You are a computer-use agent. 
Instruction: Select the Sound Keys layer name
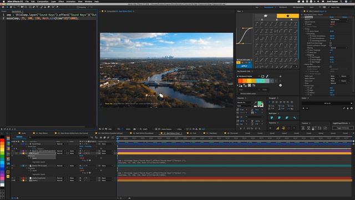coord(36,144)
